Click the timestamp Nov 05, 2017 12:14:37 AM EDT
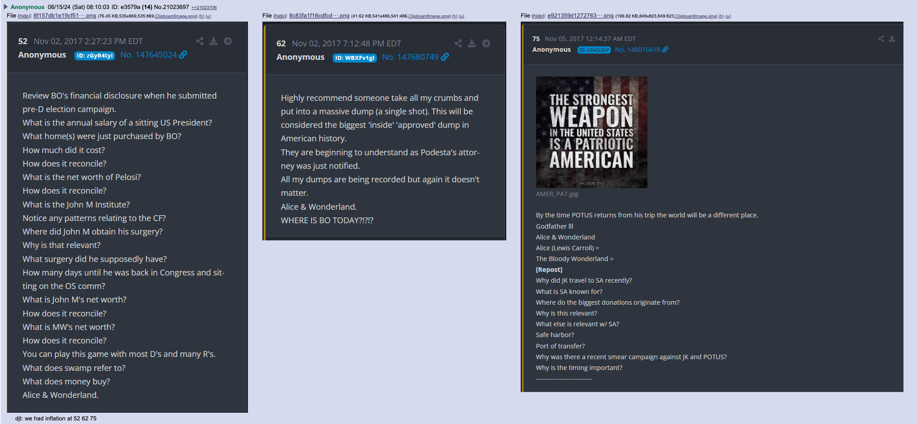 coord(591,39)
